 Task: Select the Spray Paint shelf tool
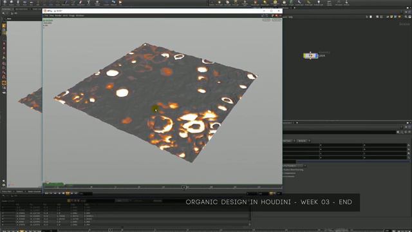[x=80, y=3]
